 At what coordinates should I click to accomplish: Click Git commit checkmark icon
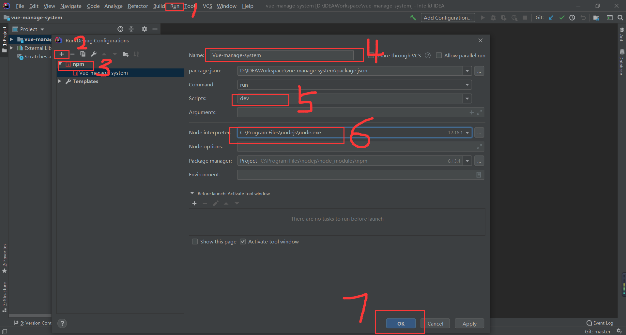point(562,18)
